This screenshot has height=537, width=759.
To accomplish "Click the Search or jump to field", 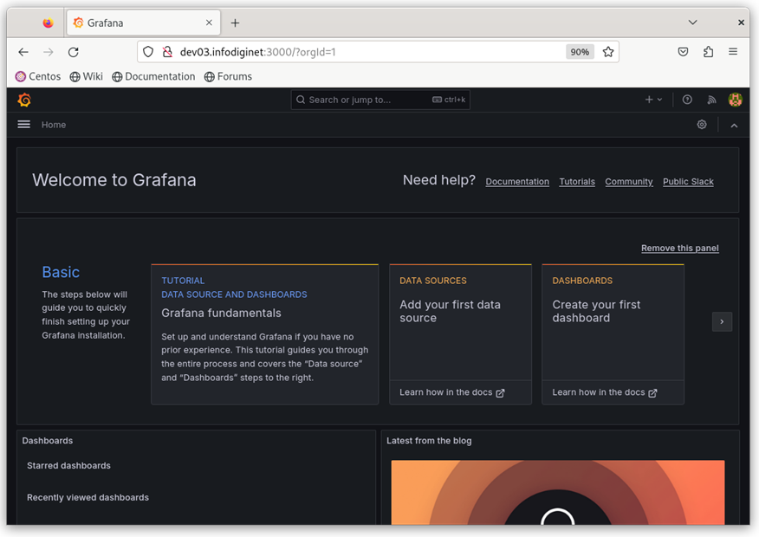I will click(x=380, y=100).
